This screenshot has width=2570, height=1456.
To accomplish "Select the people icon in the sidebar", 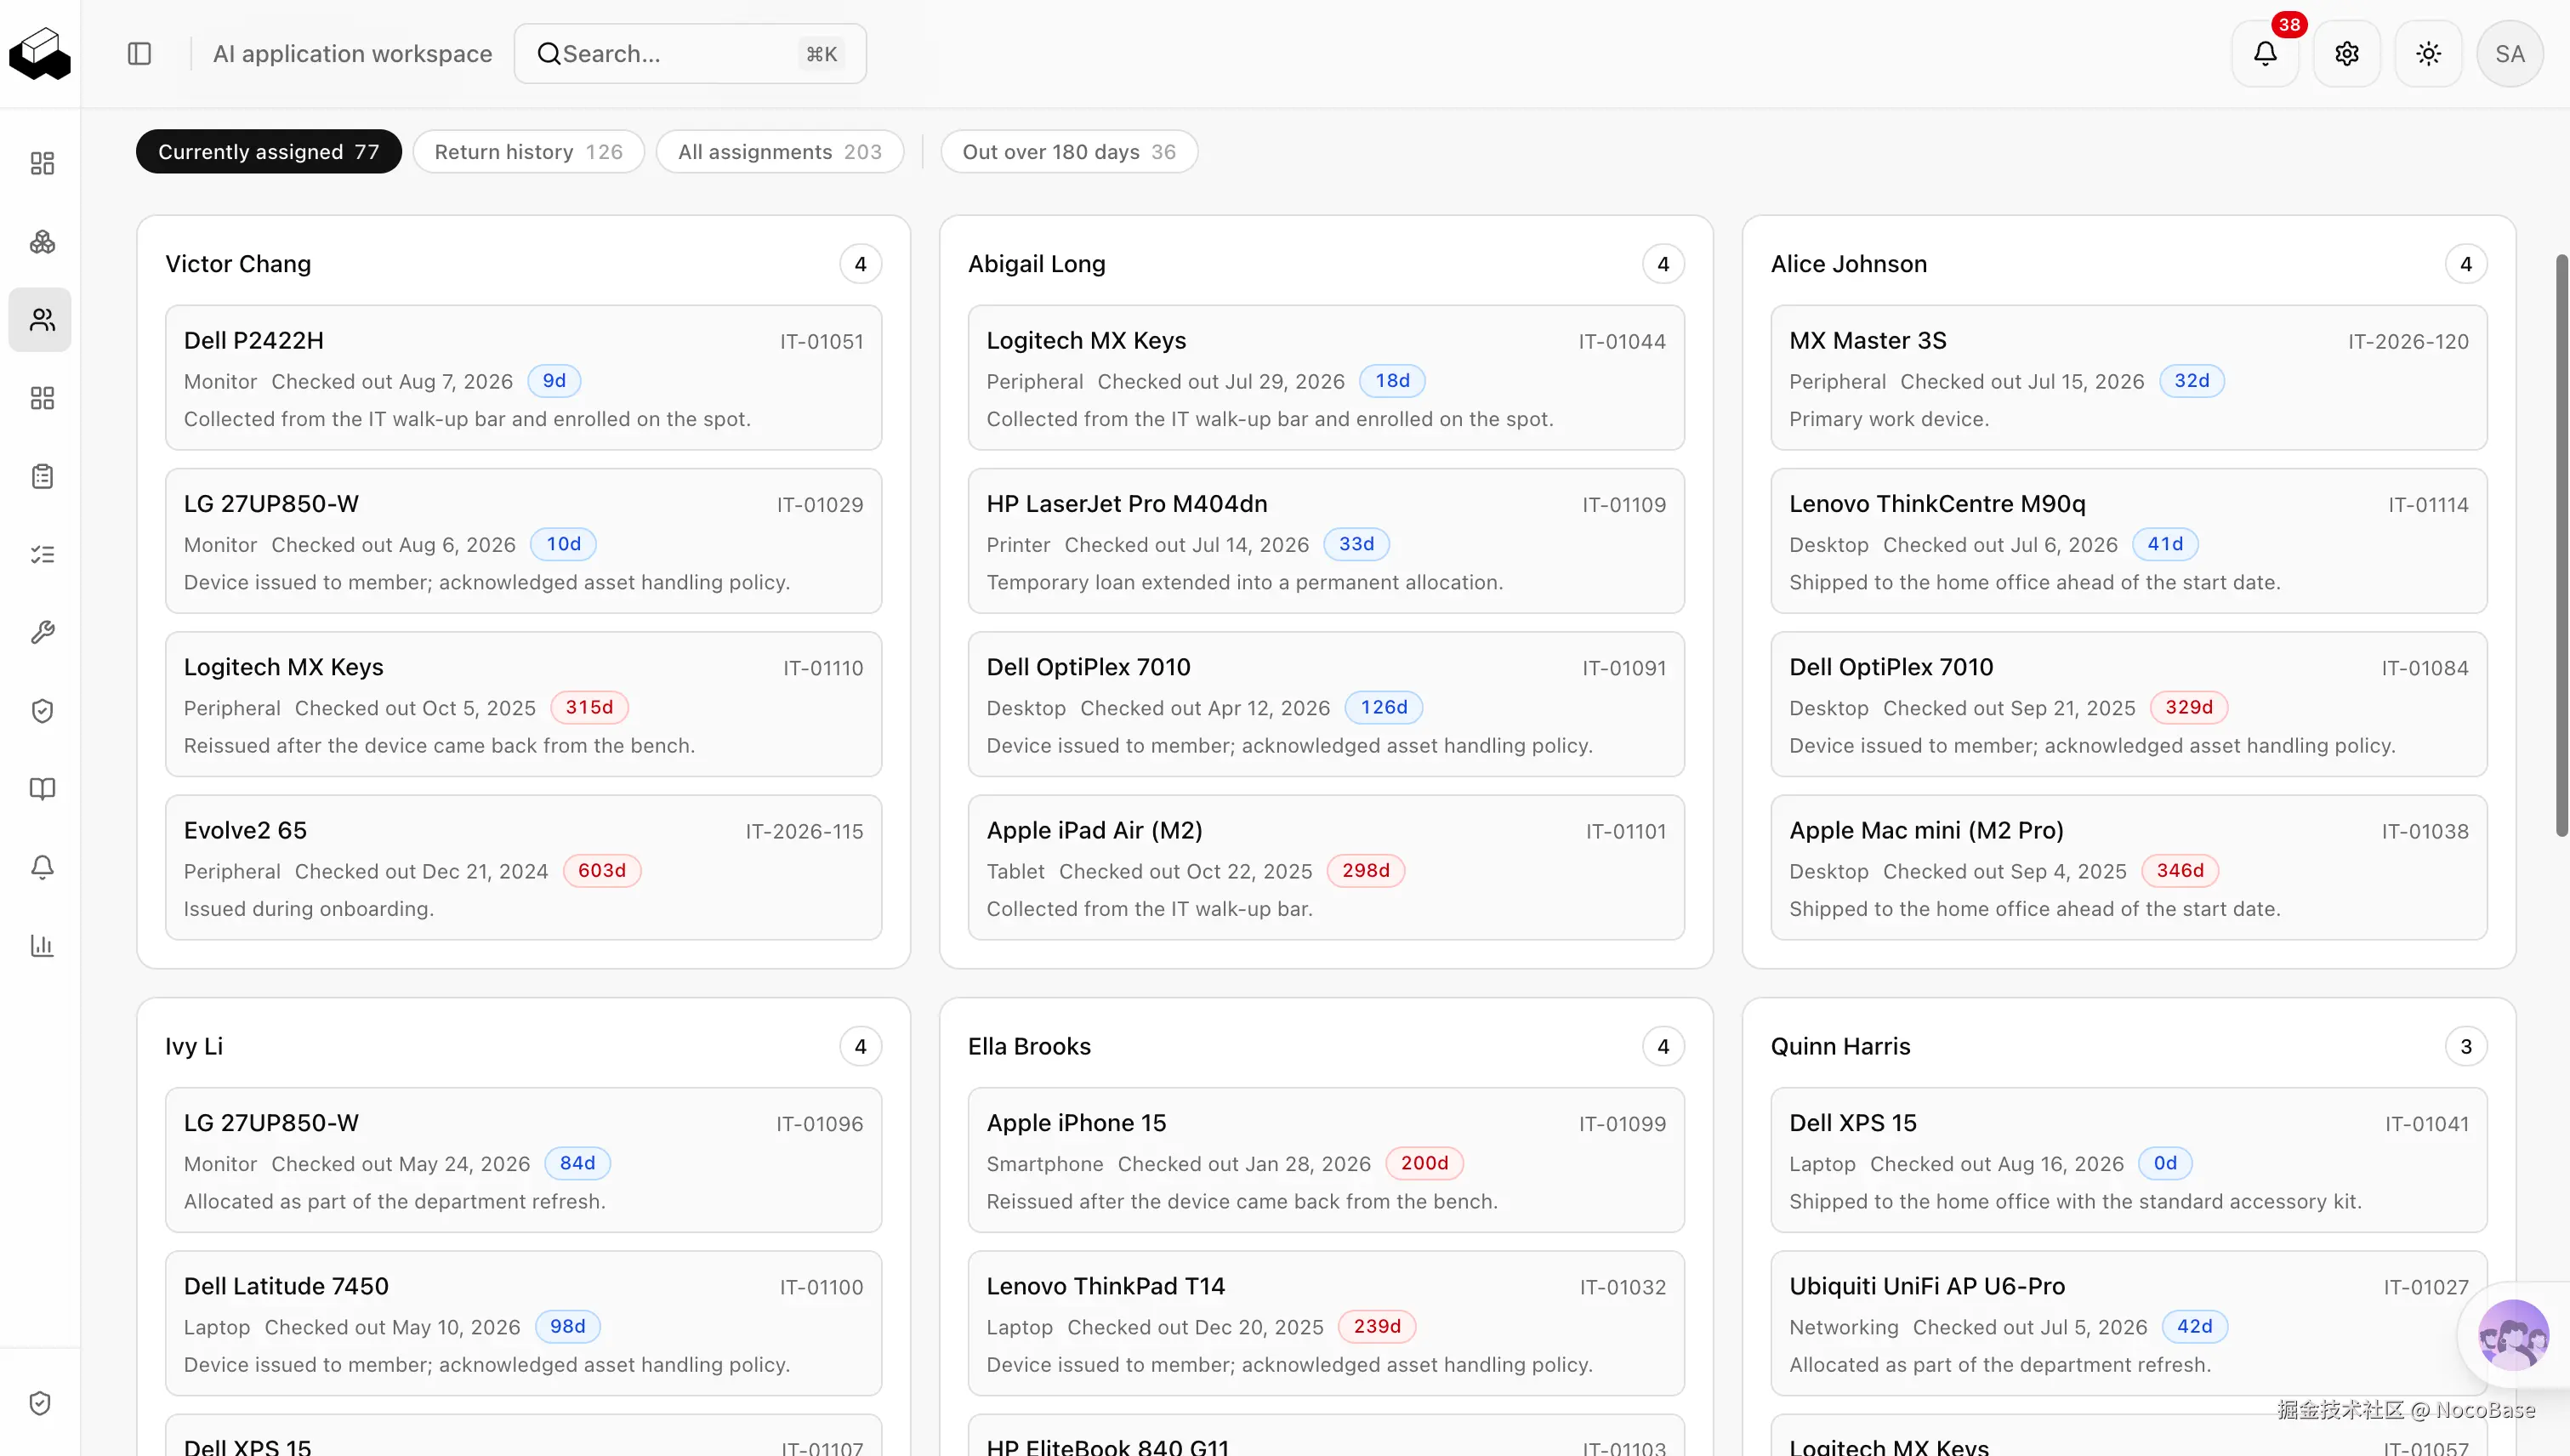I will point(42,320).
